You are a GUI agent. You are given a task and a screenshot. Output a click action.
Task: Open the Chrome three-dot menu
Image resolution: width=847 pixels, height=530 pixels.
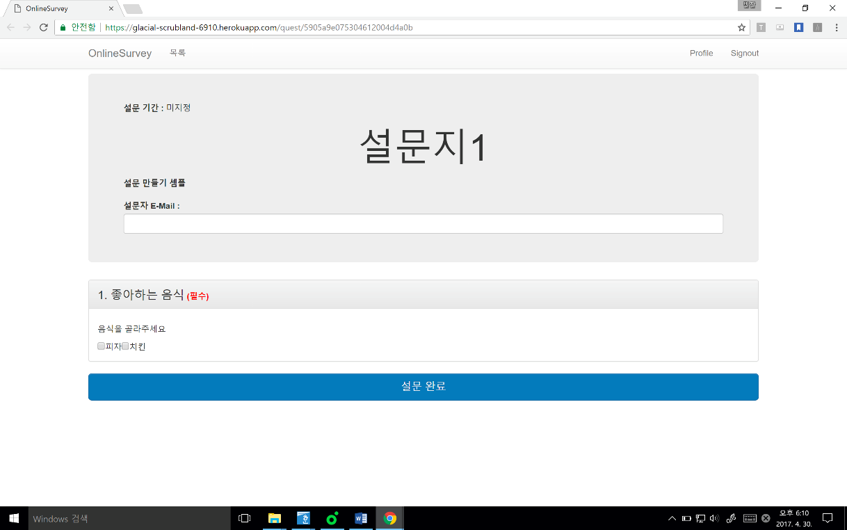pos(836,28)
